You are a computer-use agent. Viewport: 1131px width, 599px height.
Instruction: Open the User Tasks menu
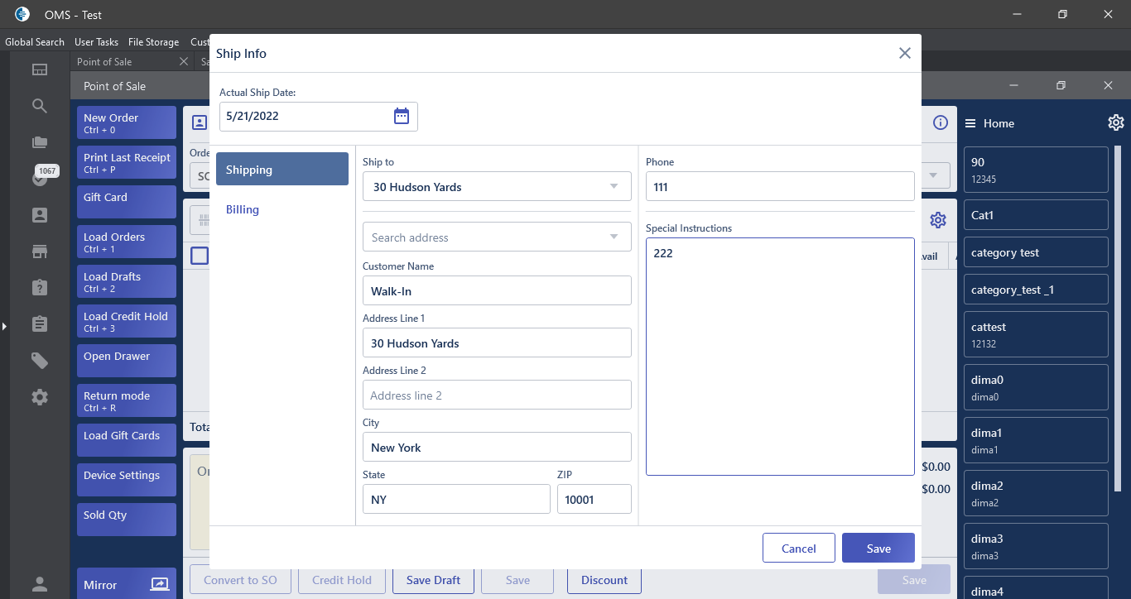[96, 42]
